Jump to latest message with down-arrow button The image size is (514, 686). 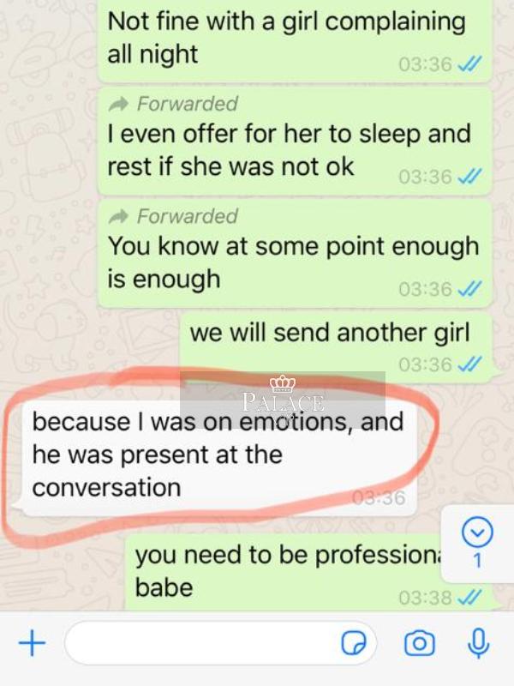477,532
